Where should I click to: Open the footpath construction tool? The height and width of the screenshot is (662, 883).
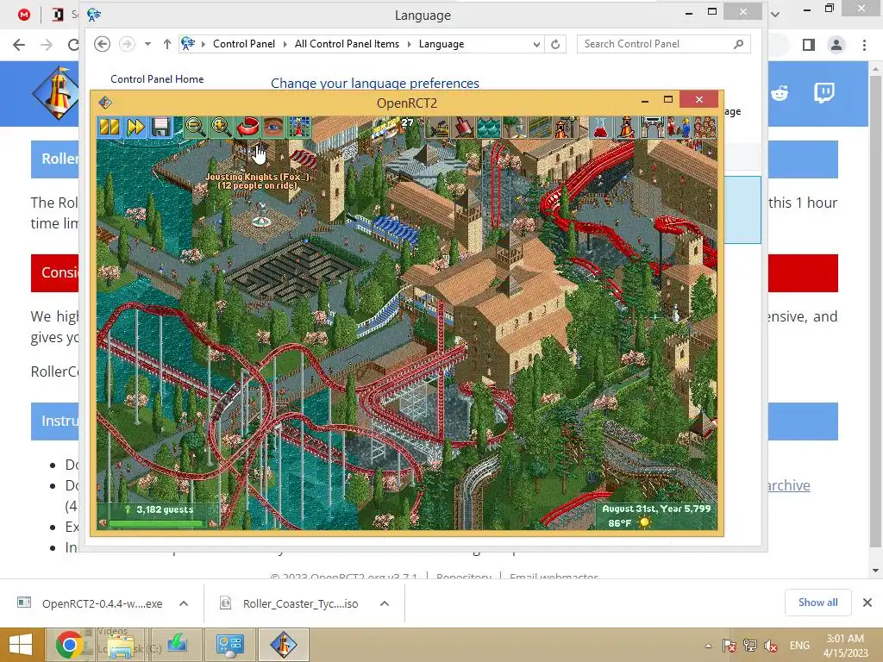coord(541,128)
